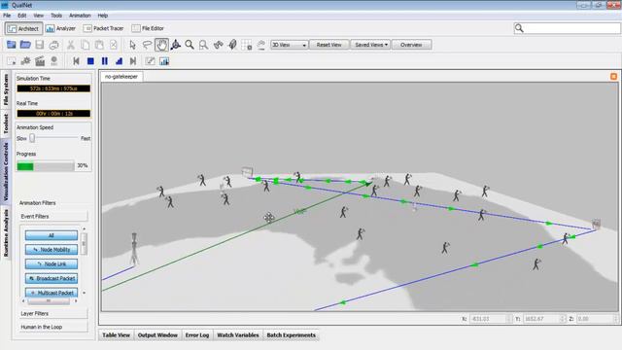Select the zoom region tool
Screen dimensions: 622x350
(x=204, y=45)
